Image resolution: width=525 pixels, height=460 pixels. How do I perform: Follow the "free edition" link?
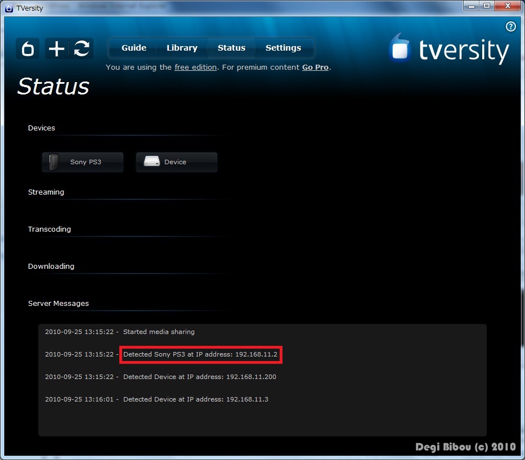pyautogui.click(x=195, y=67)
